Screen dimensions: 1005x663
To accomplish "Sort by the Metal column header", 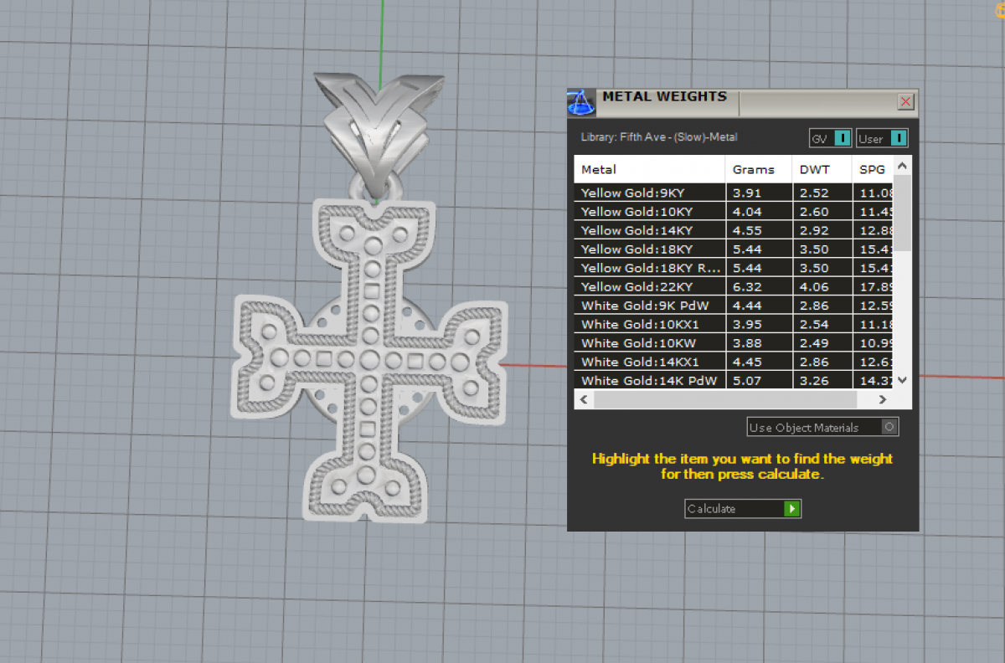I will (648, 169).
